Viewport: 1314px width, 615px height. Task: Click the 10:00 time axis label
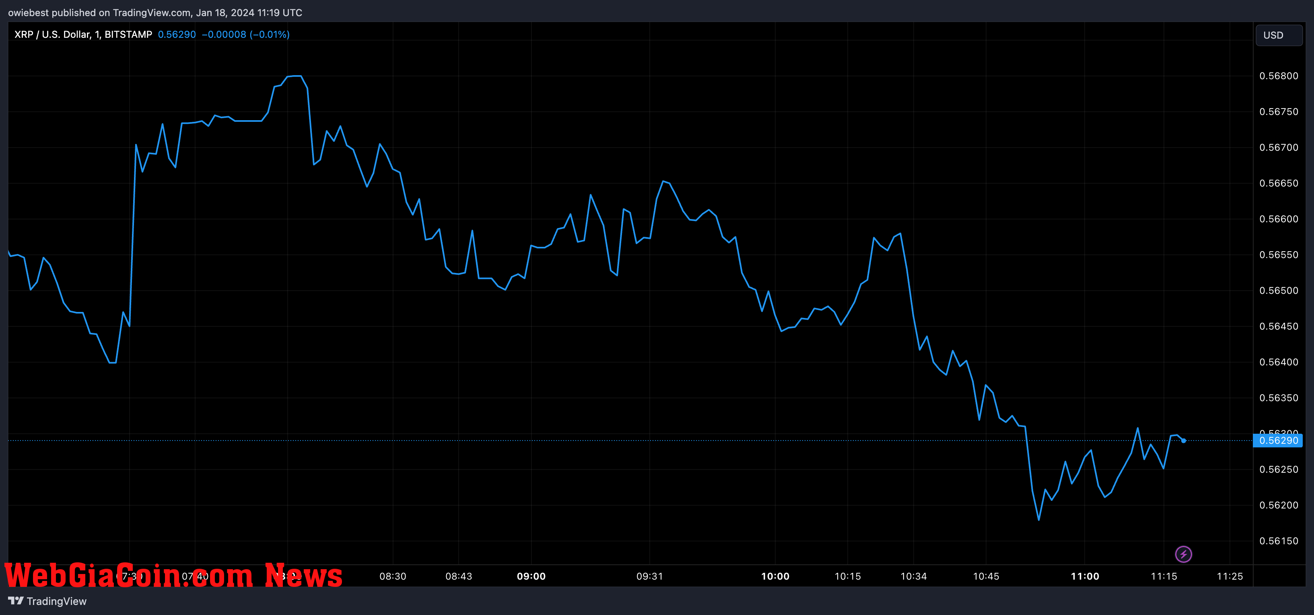tap(775, 576)
